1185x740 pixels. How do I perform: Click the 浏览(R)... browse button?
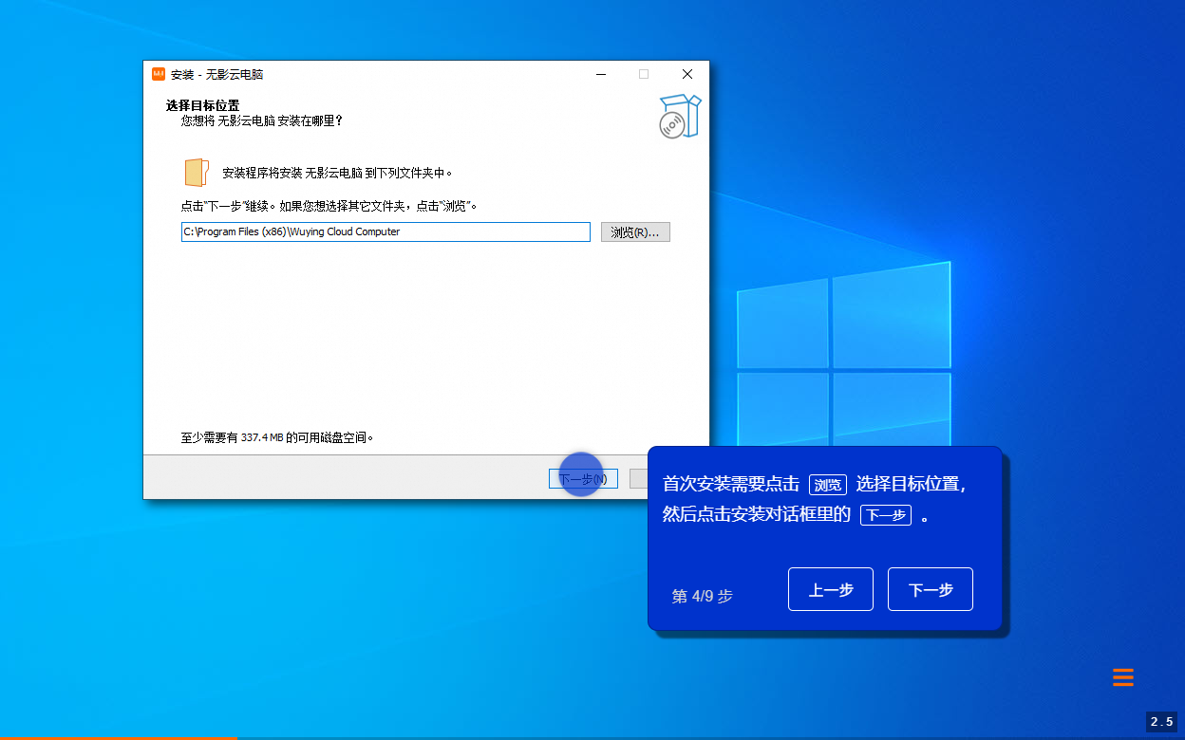click(x=634, y=231)
